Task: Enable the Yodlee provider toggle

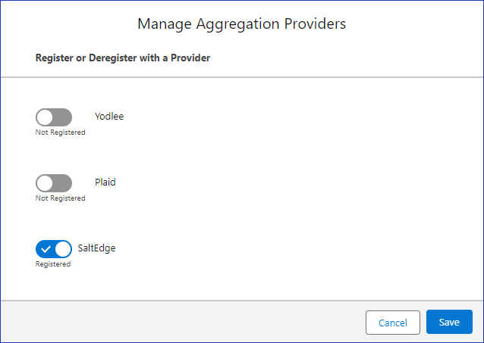Action: coord(54,117)
